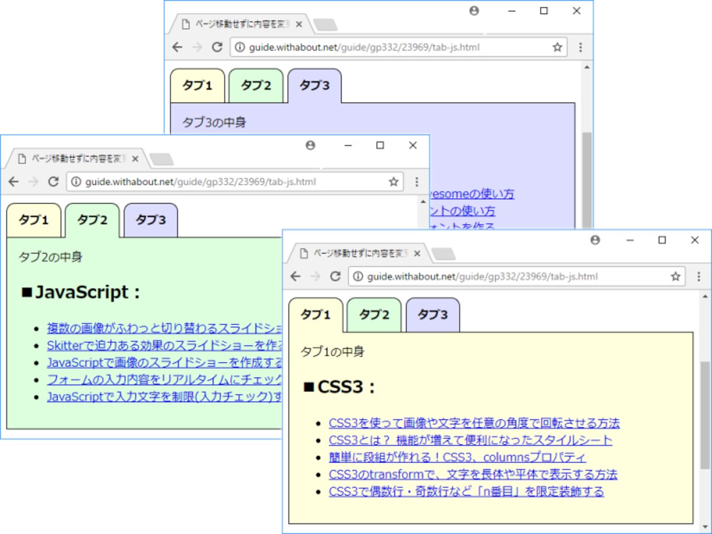This screenshot has width=712, height=534.
Task: Click the scroll up arrow in the front タブ1 window
Action: click(705, 296)
